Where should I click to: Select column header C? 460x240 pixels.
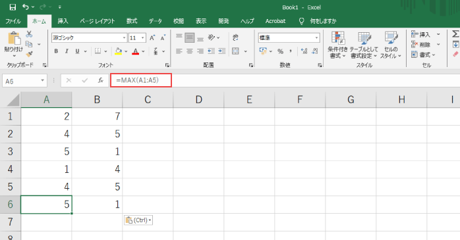pyautogui.click(x=148, y=100)
